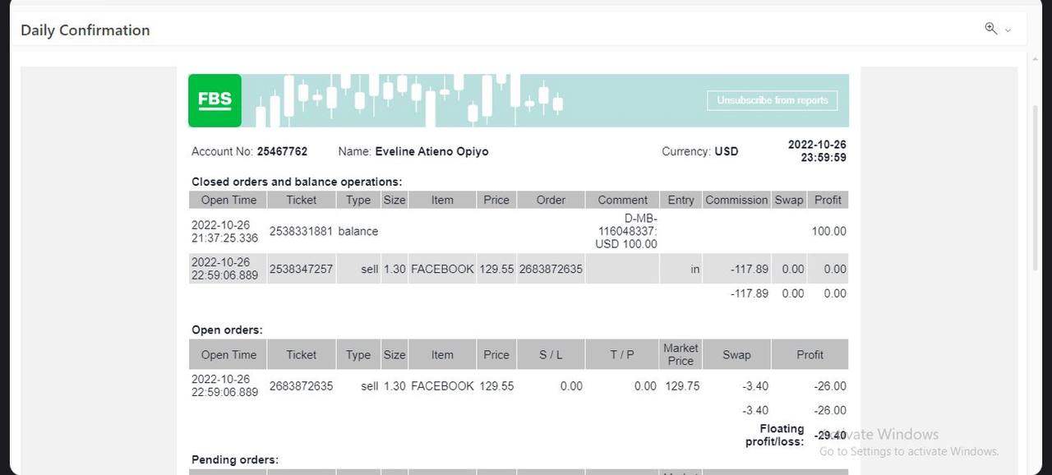This screenshot has width=1052, height=475.
Task: Click the Market Price column header
Action: click(x=681, y=354)
